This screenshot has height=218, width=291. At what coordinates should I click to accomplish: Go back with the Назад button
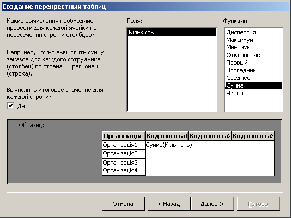click(169, 204)
